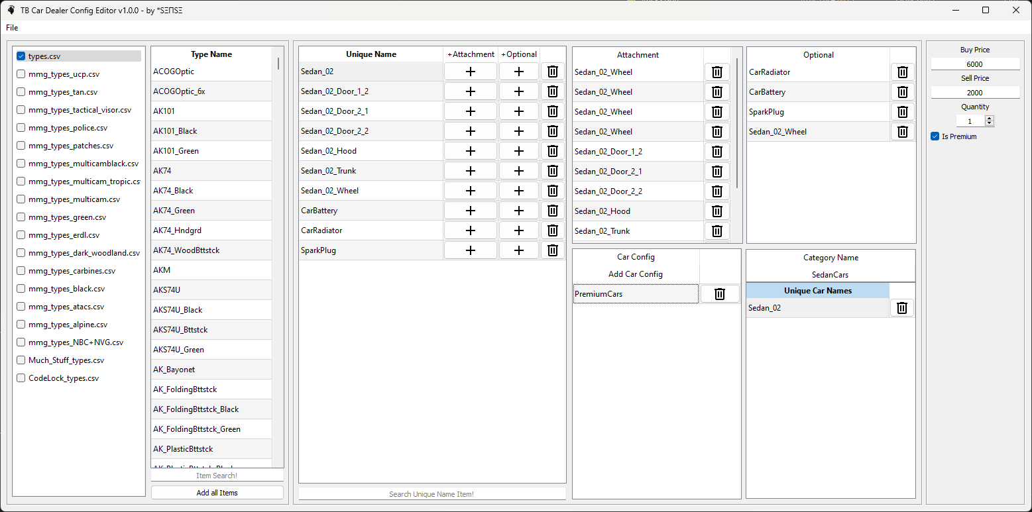Image resolution: width=1032 pixels, height=512 pixels.
Task: Enable the mmg_types_police.csv checkbox
Action: (x=21, y=128)
